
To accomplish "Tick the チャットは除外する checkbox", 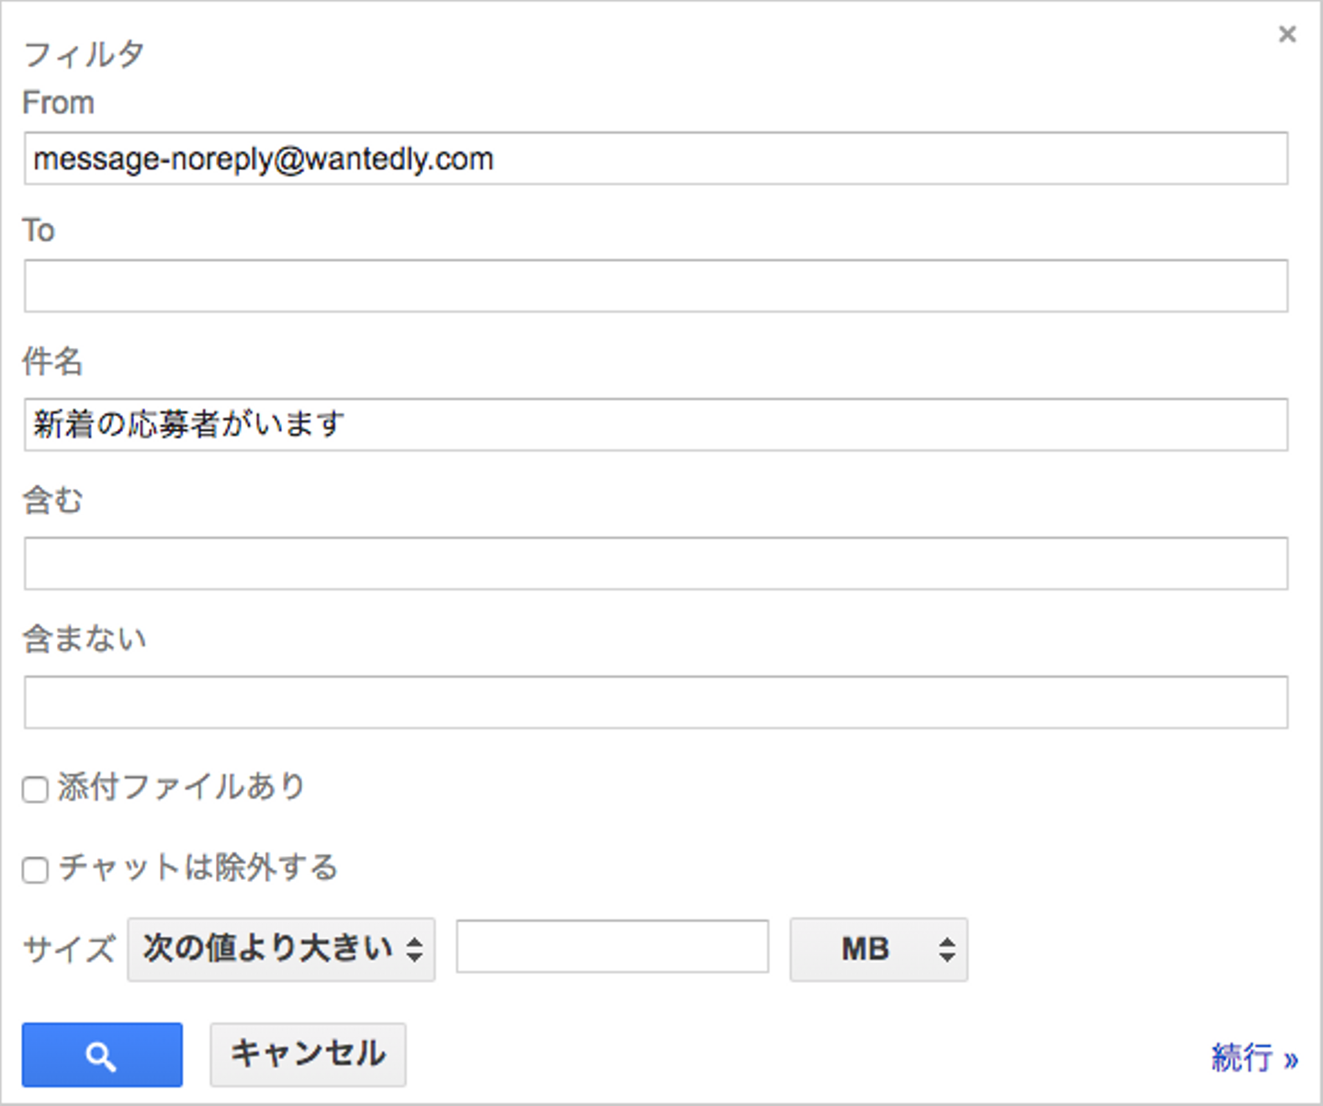I will (35, 870).
